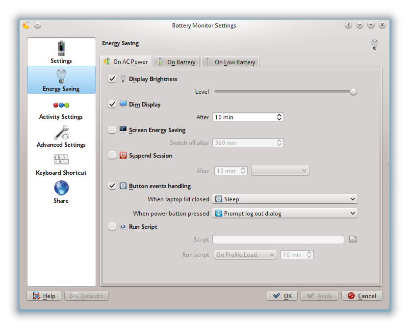
Task: Click the Display Brightness bulb icon
Action: click(123, 79)
